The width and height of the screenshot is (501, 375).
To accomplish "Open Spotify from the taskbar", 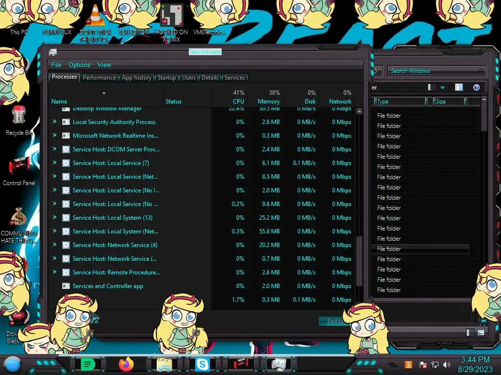I will 88,364.
